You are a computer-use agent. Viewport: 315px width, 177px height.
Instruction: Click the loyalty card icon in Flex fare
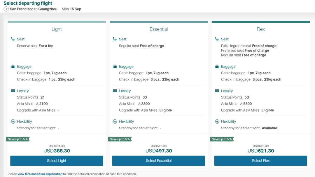(x=217, y=91)
